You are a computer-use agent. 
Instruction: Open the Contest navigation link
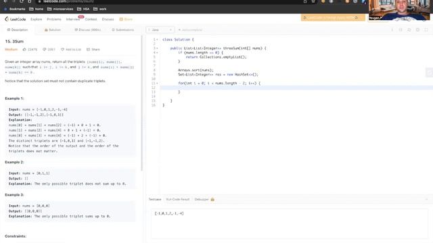point(91,20)
